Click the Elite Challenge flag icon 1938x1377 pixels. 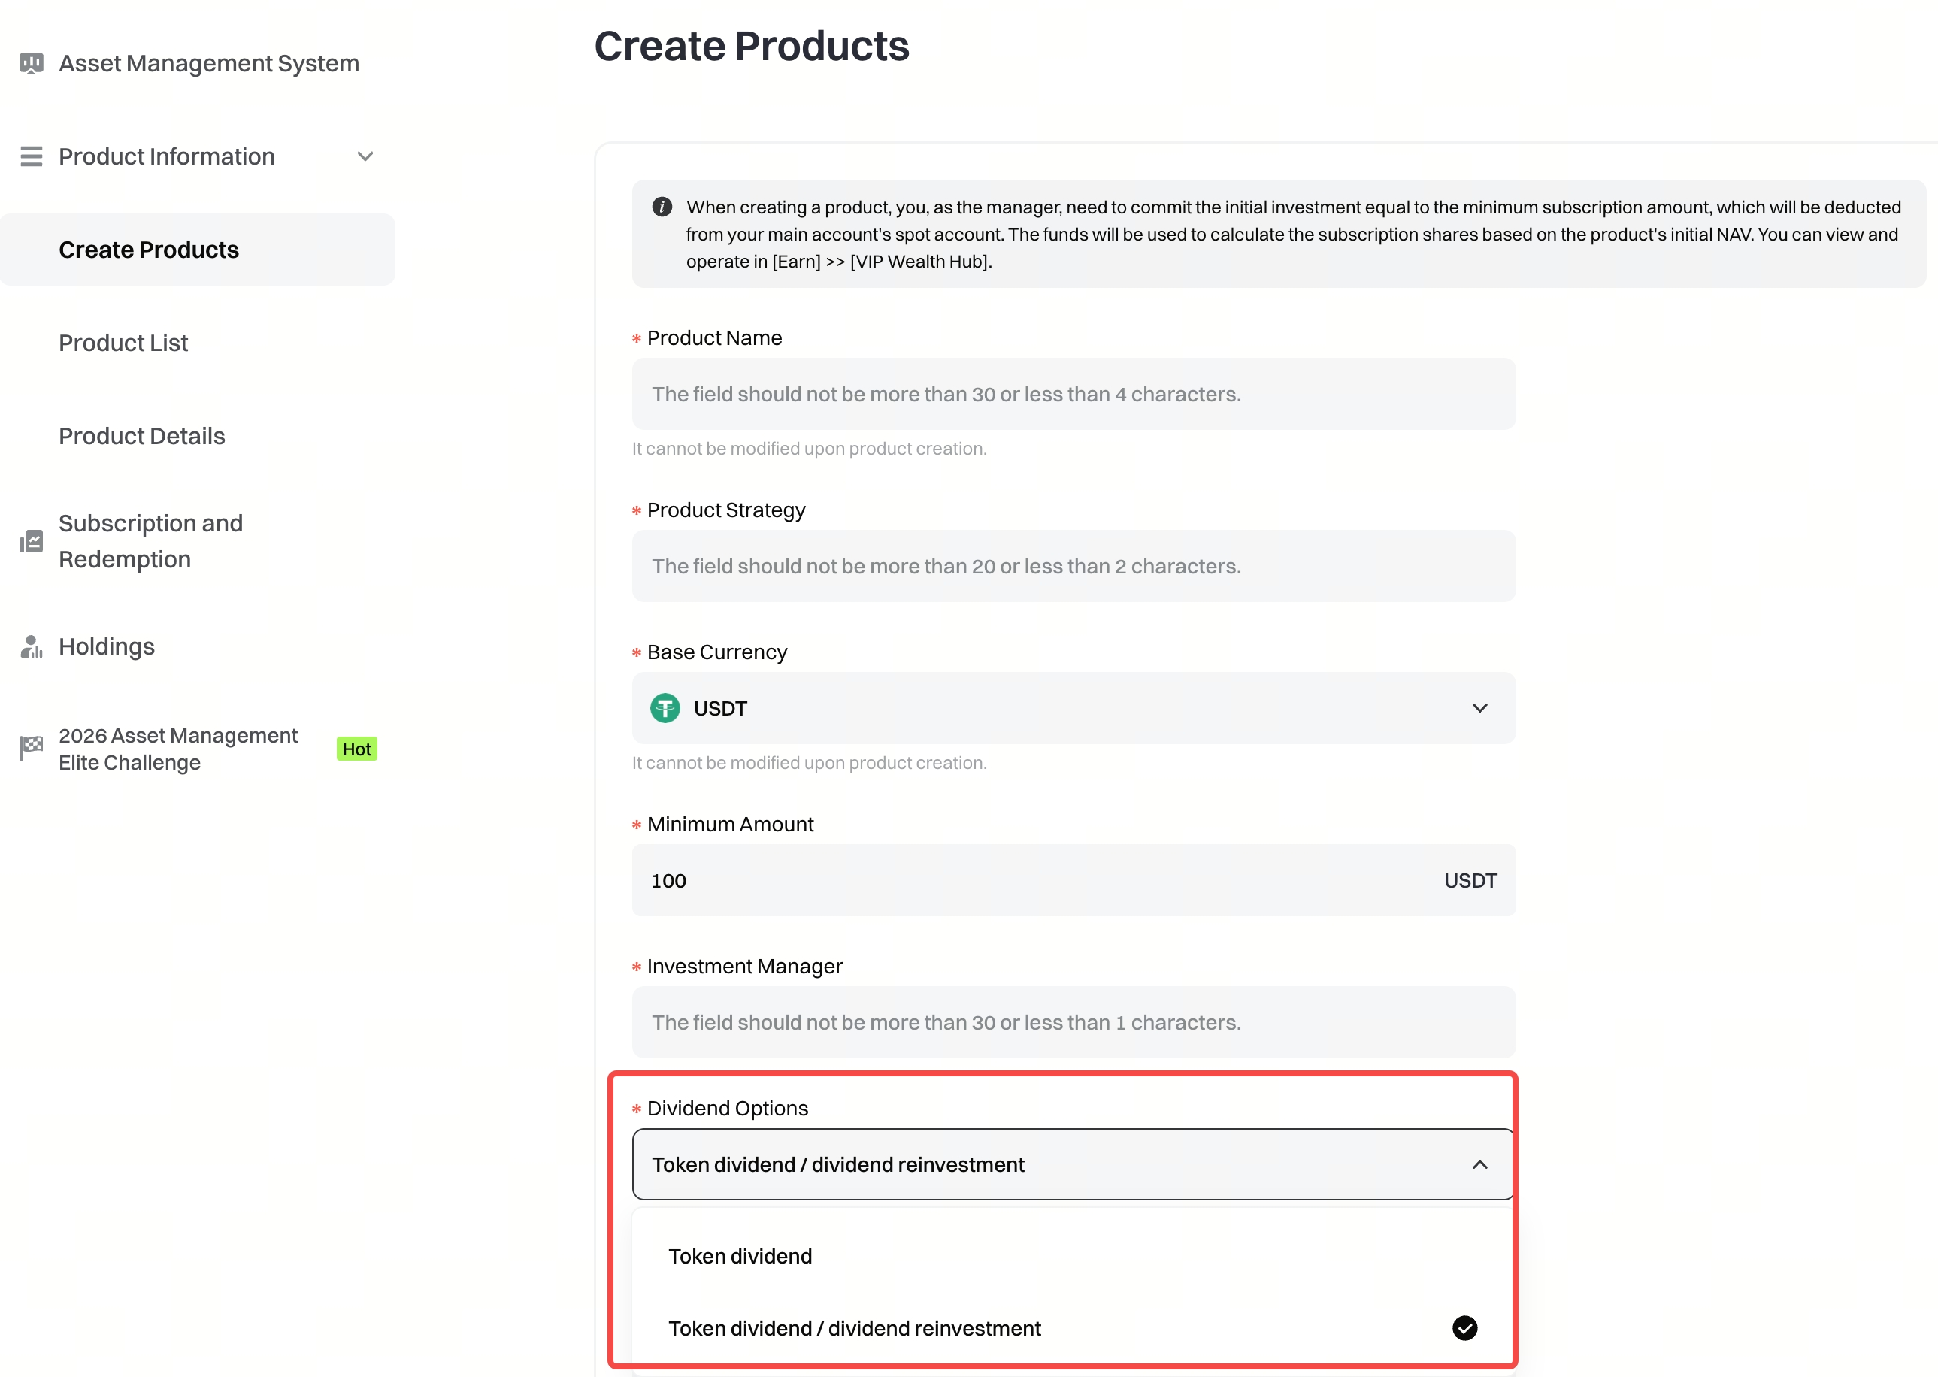32,749
